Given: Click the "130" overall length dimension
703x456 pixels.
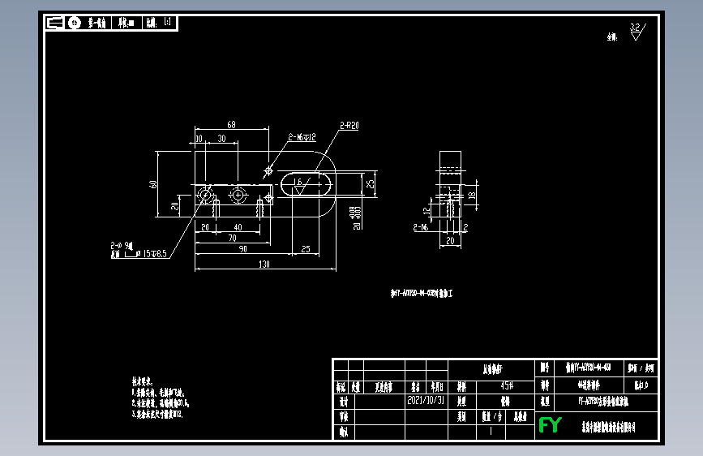Looking at the screenshot, I should tap(264, 265).
